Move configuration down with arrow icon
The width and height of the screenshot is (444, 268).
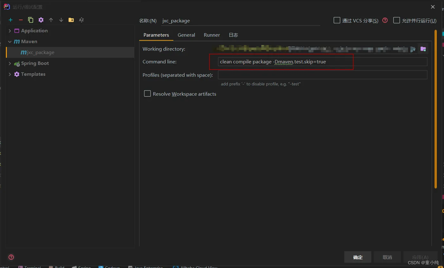61,20
